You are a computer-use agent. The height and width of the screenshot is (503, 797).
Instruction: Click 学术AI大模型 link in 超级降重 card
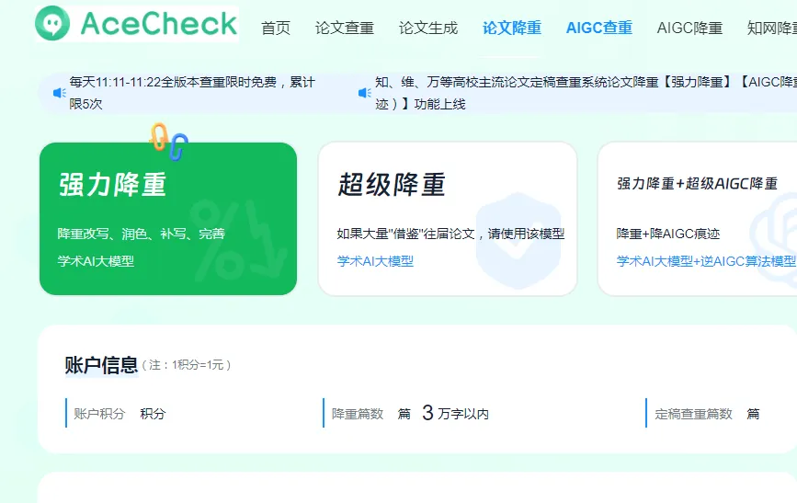375,261
